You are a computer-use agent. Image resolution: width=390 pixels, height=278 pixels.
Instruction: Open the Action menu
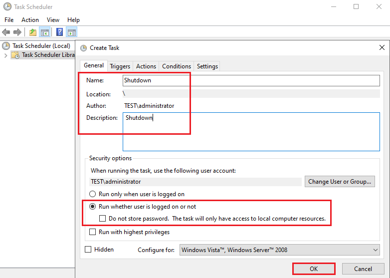[x=30, y=20]
